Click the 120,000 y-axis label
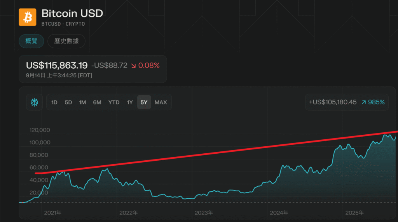Viewport: 398px width, 222px height. click(40, 130)
